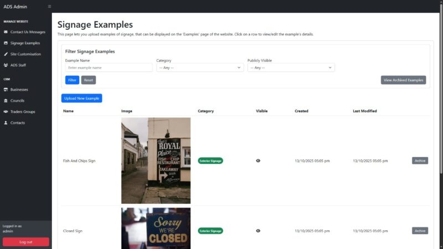This screenshot has height=249, width=443.
Task: Open the Category filter dropdown
Action: [x=200, y=68]
